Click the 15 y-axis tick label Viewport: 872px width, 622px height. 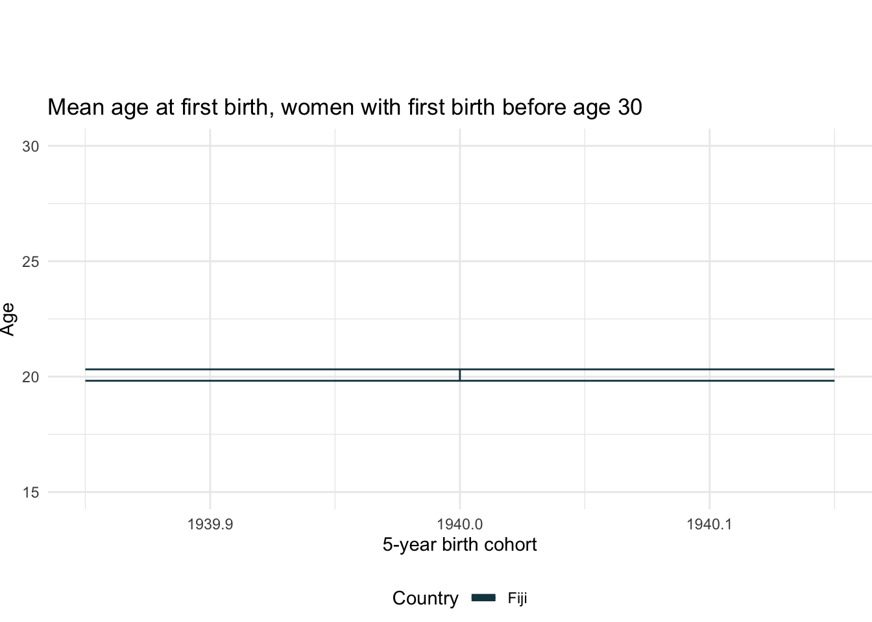tap(30, 492)
